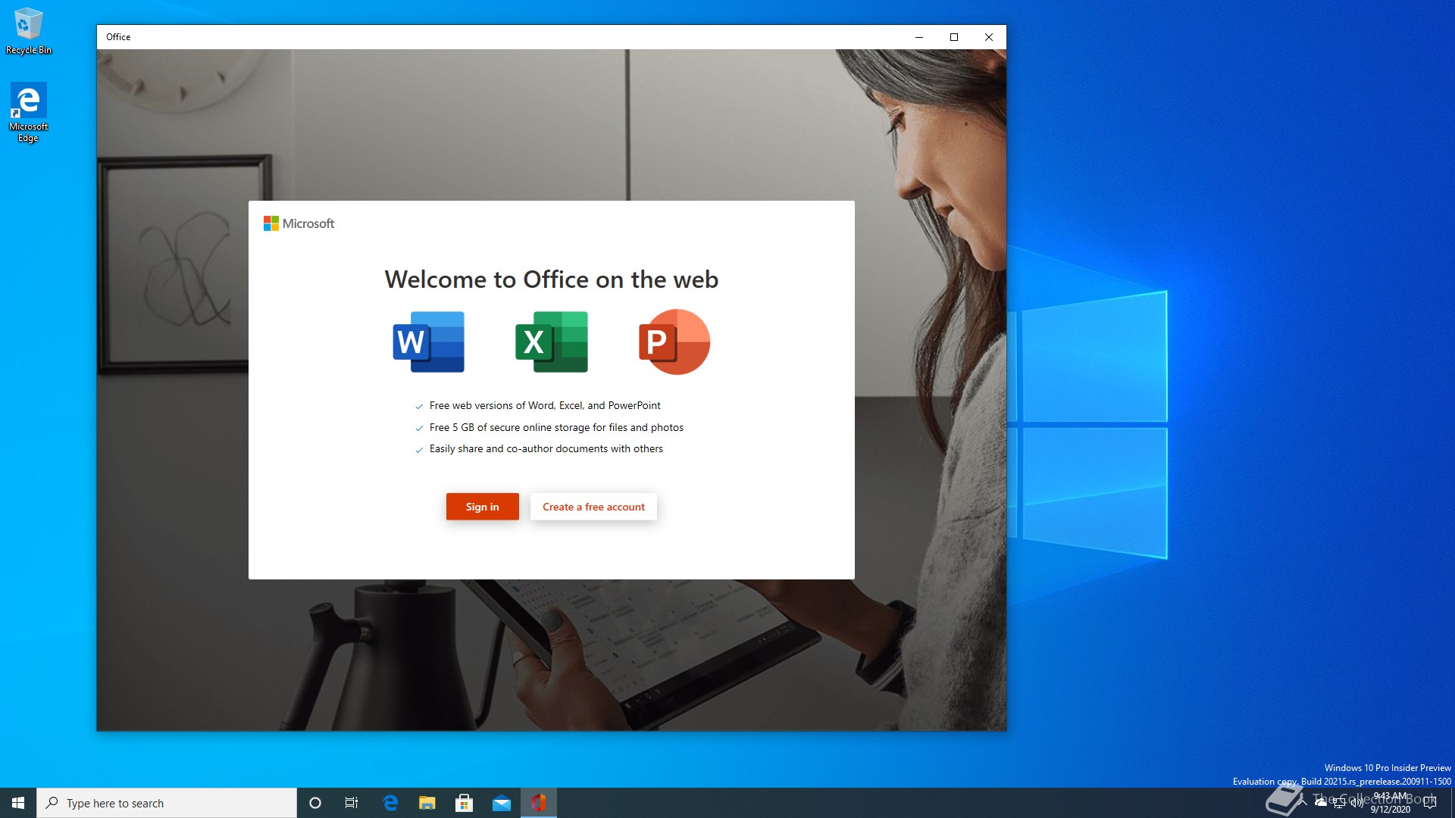Focus the Type here to search box
1455x818 pixels.
tap(167, 803)
